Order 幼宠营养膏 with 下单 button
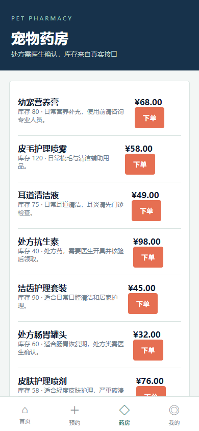Viewport: 199px width, 431px height. (x=150, y=117)
